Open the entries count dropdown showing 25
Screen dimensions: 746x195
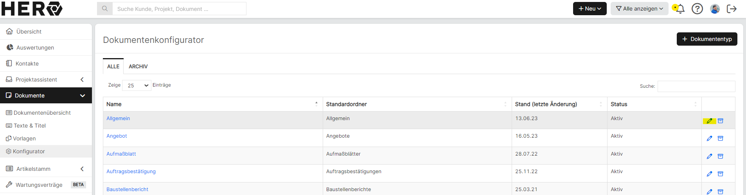coord(137,85)
